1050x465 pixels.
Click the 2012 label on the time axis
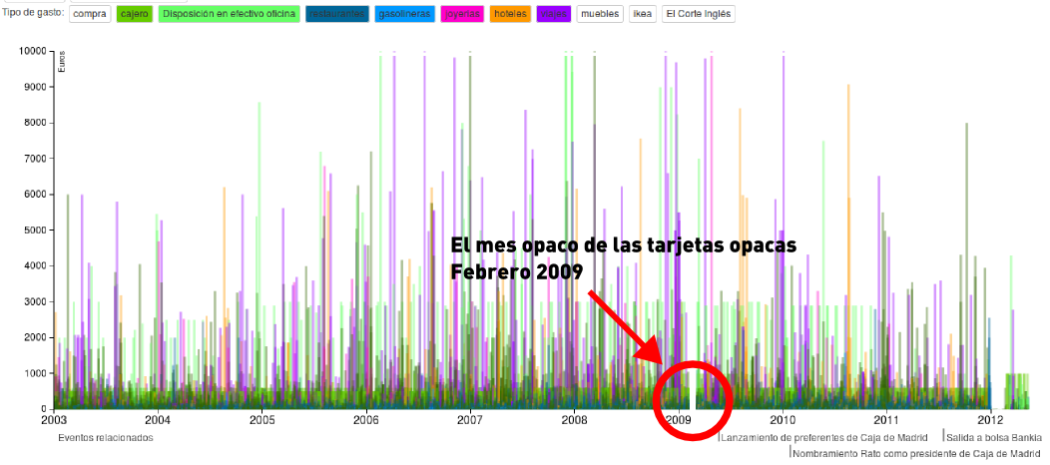click(x=990, y=421)
